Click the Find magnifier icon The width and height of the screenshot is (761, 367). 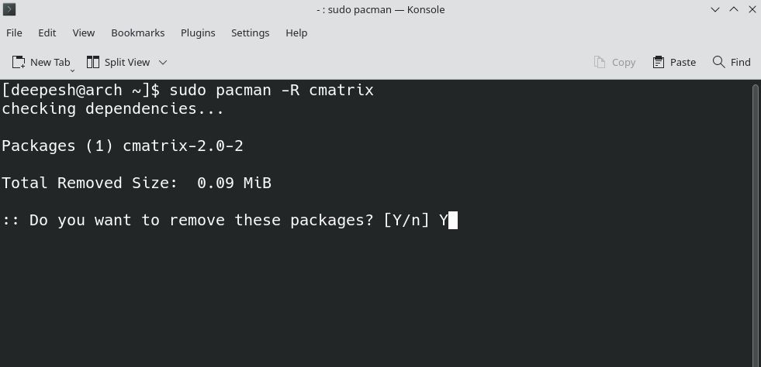[x=719, y=62]
